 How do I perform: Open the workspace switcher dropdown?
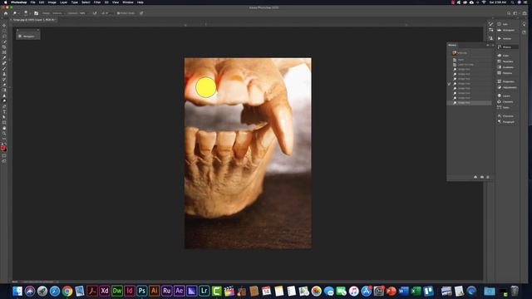[x=515, y=13]
